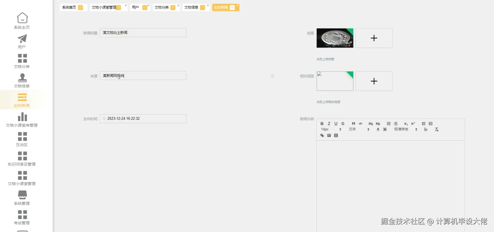
Task: Apply Heading 2 style
Action: tap(378, 124)
